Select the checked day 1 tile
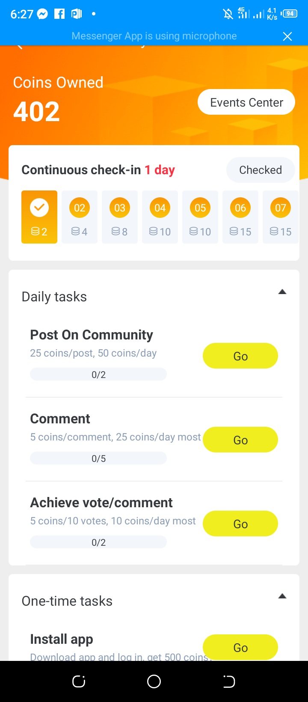This screenshot has height=702, width=308. [39, 217]
